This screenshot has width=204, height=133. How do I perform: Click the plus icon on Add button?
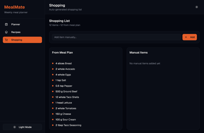pos(186,37)
